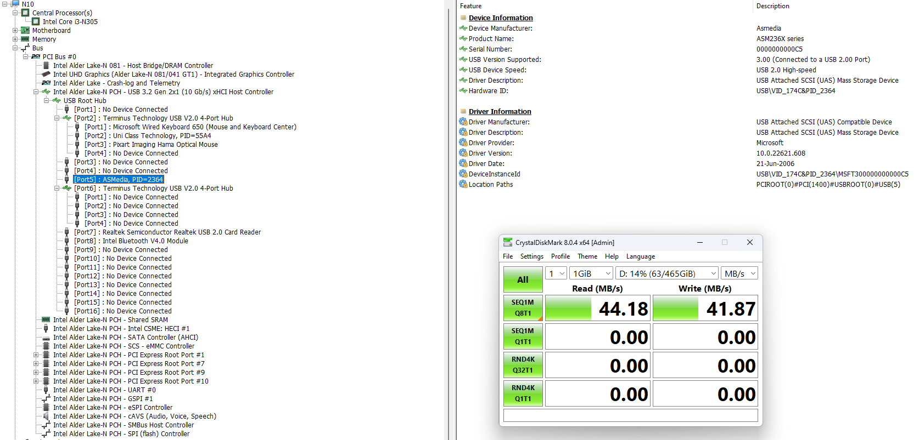
Task: Click the ASM236X series product name value
Action: coord(780,39)
